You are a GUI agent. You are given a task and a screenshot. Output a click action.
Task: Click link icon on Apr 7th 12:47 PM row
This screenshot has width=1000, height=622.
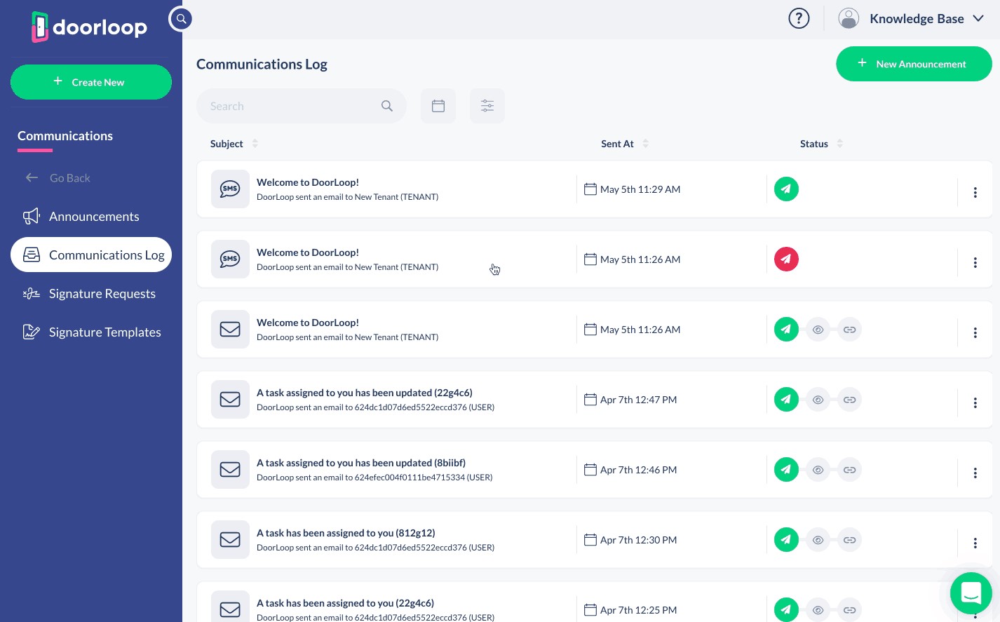[x=849, y=400]
